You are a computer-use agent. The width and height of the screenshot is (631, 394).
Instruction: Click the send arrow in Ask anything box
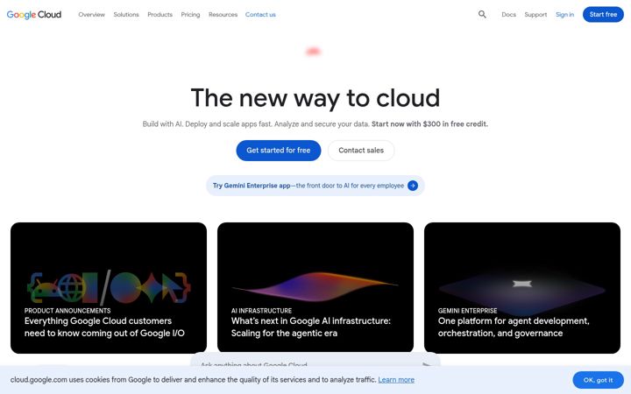point(427,364)
